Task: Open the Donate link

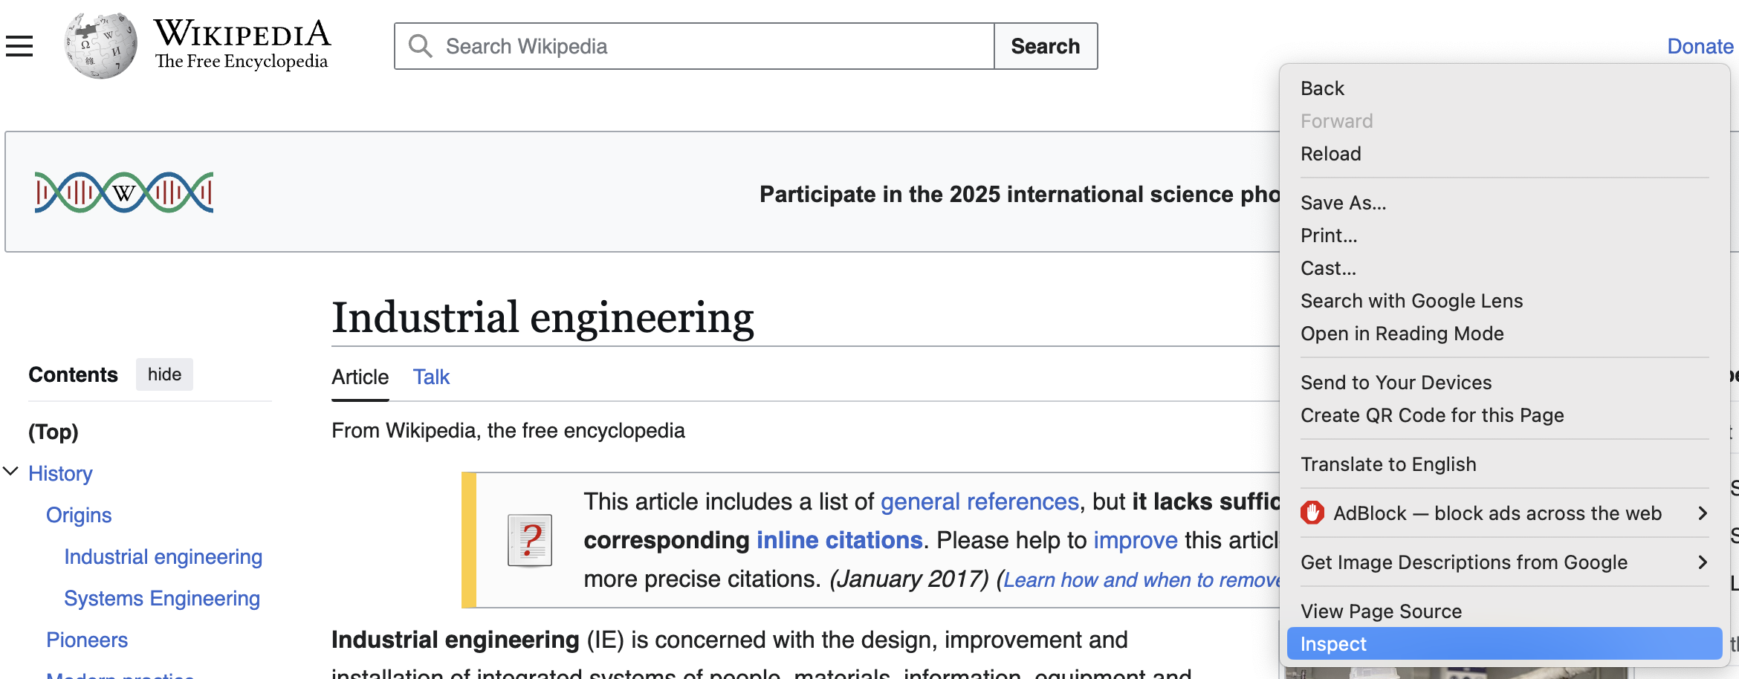Action: click(x=1700, y=46)
